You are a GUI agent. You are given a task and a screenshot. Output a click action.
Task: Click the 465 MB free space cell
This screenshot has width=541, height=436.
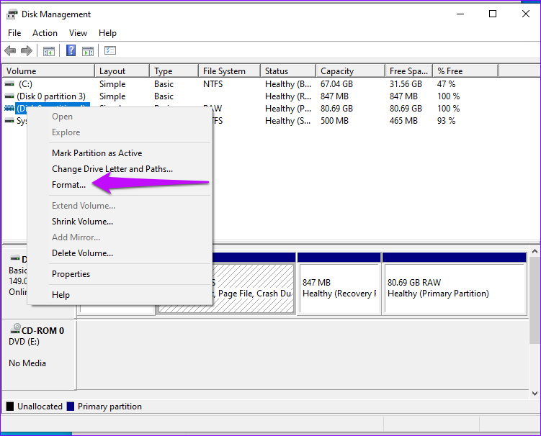403,121
